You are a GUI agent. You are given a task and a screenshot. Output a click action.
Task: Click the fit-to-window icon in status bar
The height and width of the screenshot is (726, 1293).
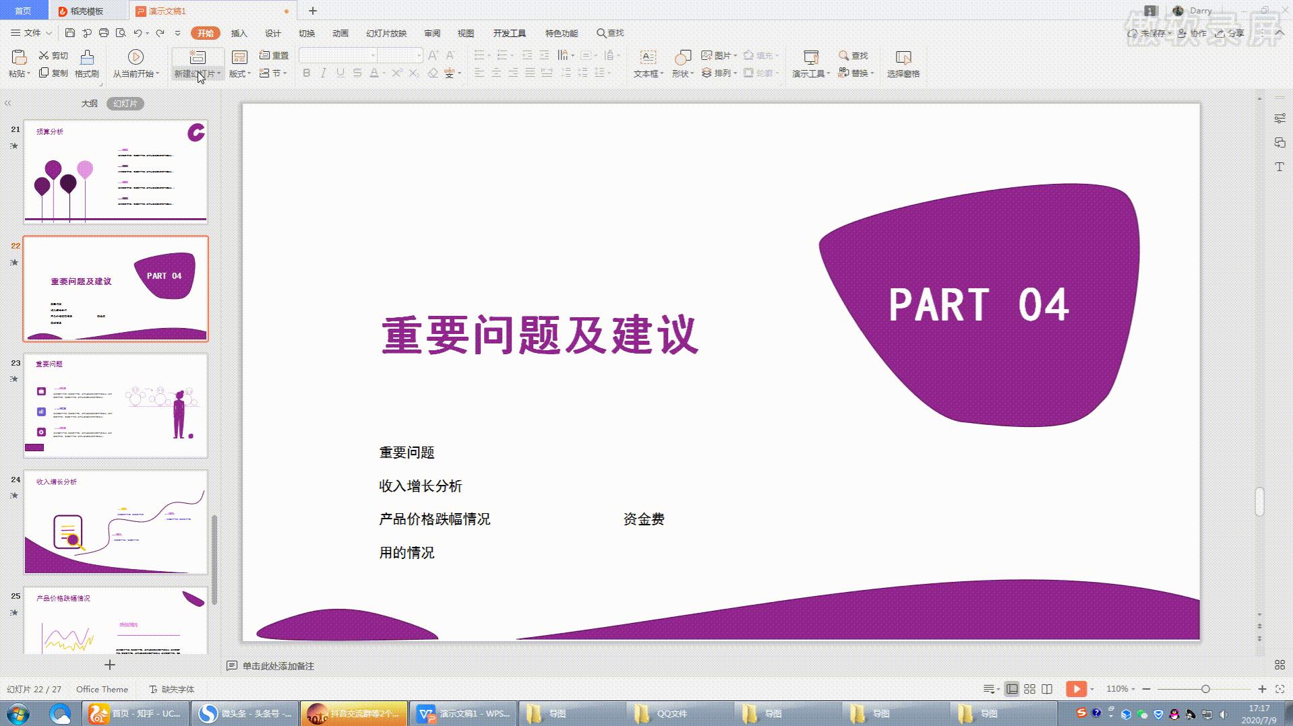(1280, 689)
